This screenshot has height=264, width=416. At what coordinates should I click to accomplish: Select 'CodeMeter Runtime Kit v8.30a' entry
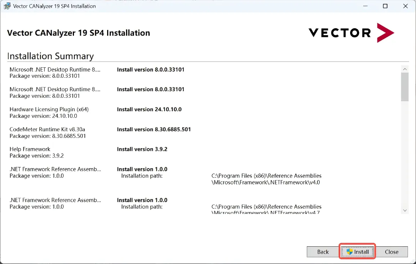tap(47, 129)
